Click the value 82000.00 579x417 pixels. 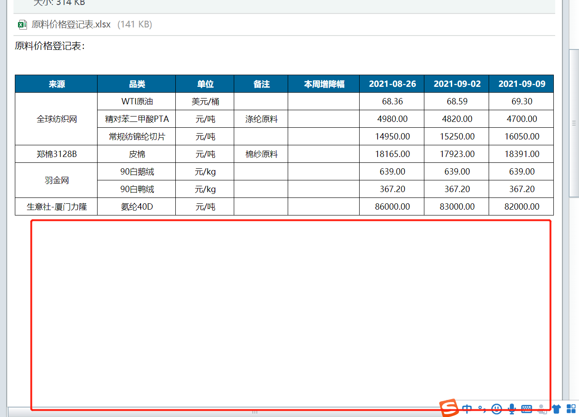[x=521, y=207]
